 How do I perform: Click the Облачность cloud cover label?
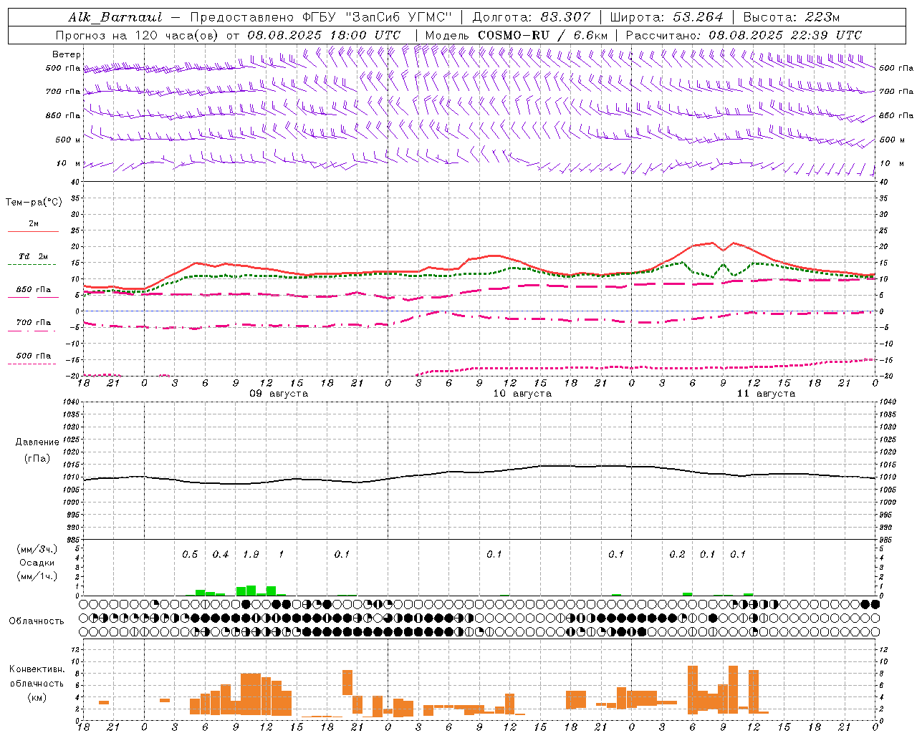pos(37,621)
